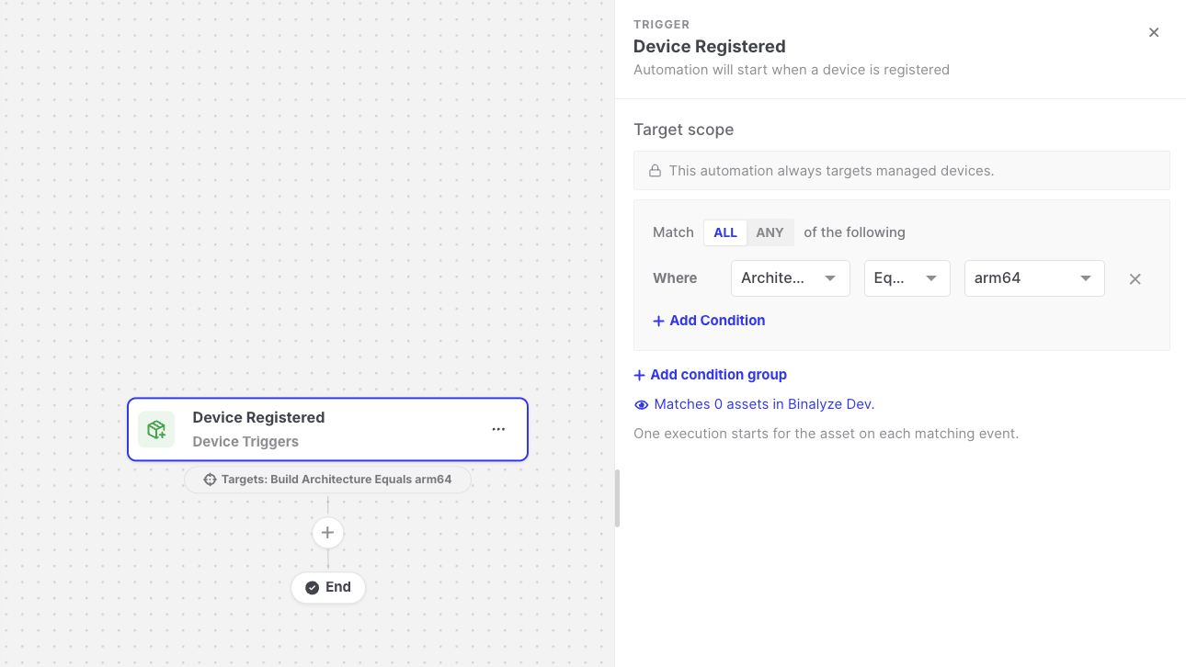Screen dimensions: 1186x667
Task: Open the Architecture field dropdown
Action: coord(790,278)
